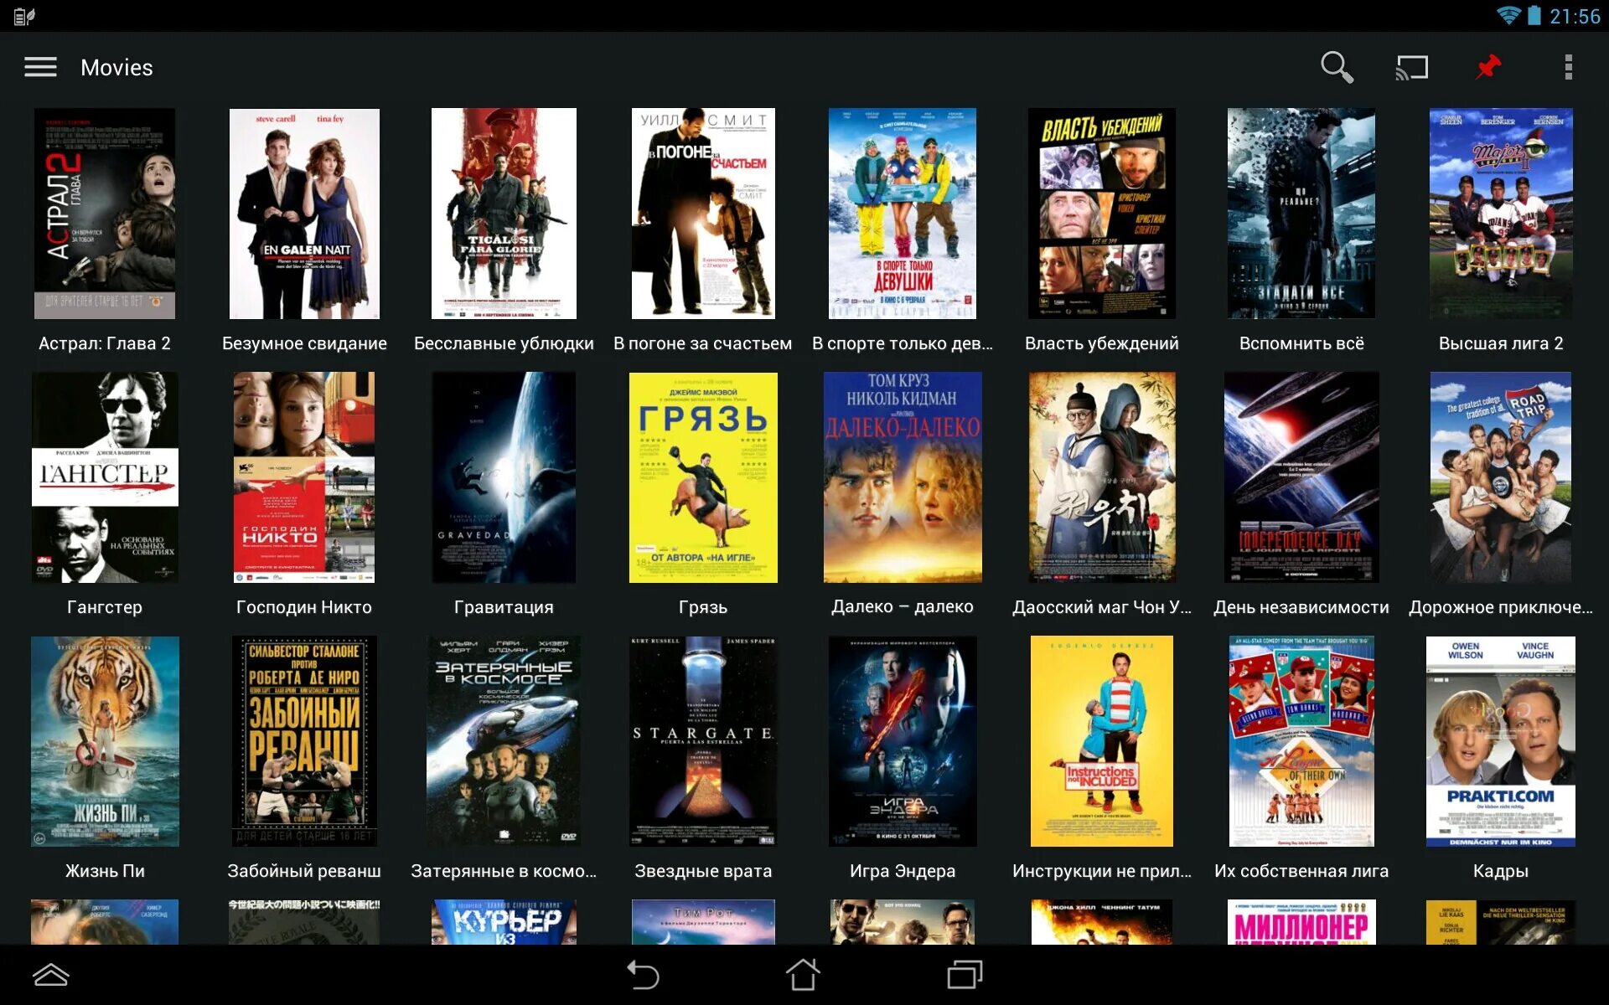
Task: Open the recent apps button
Action: tap(965, 975)
